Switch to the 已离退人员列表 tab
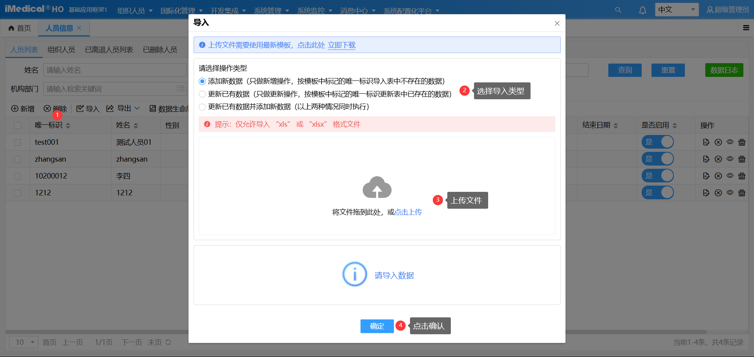 pos(108,49)
